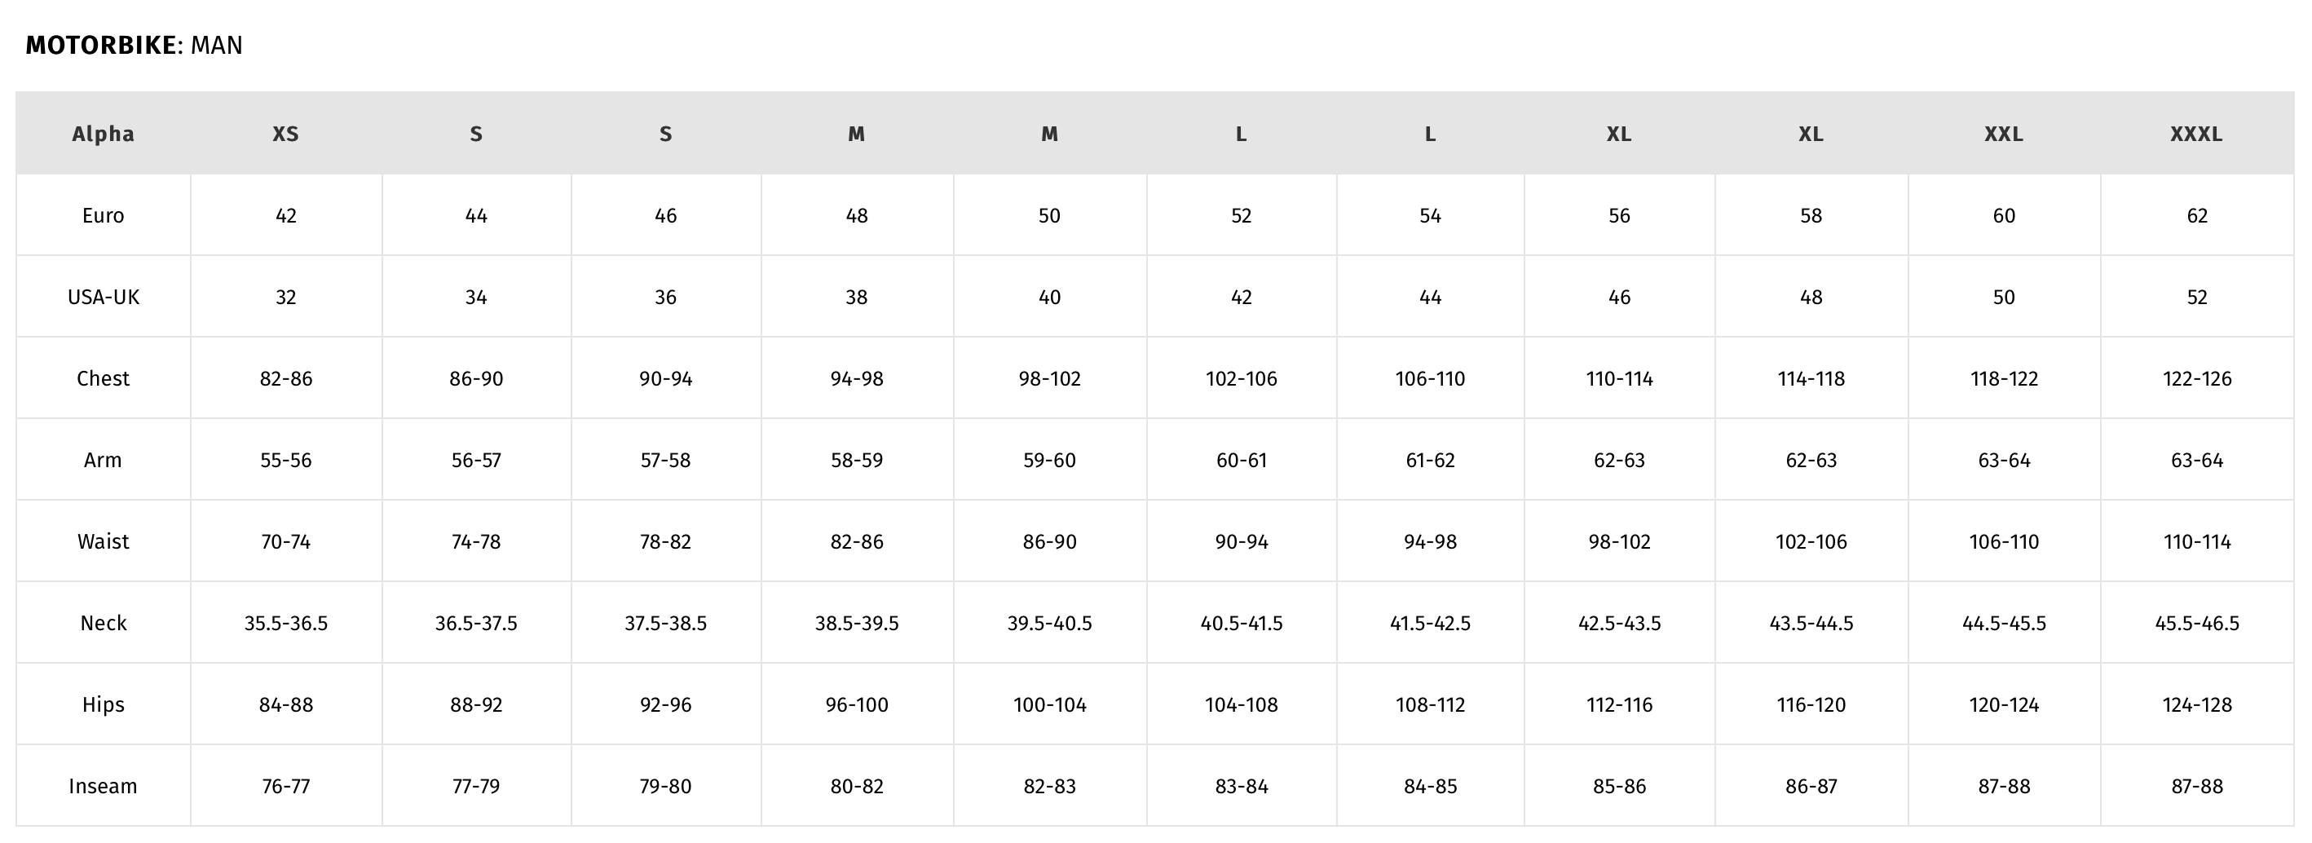Viewport: 2312px width, 843px height.
Task: Click the hips value 124-128
Action: 2196,704
